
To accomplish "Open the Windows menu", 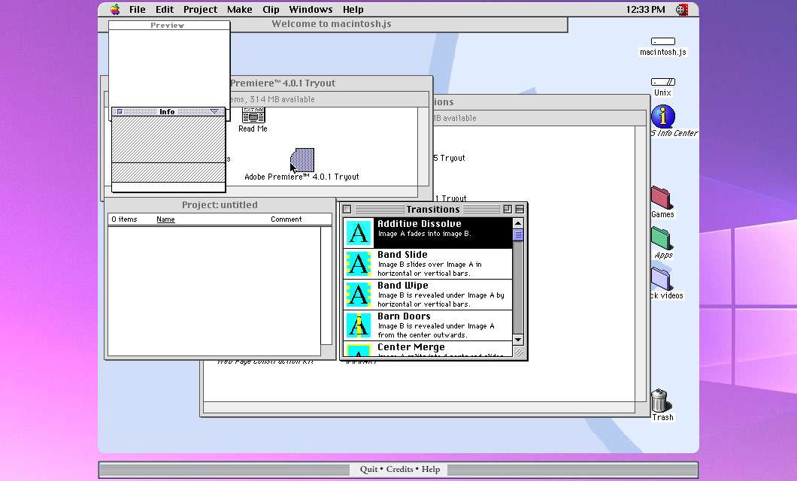I will (x=311, y=9).
